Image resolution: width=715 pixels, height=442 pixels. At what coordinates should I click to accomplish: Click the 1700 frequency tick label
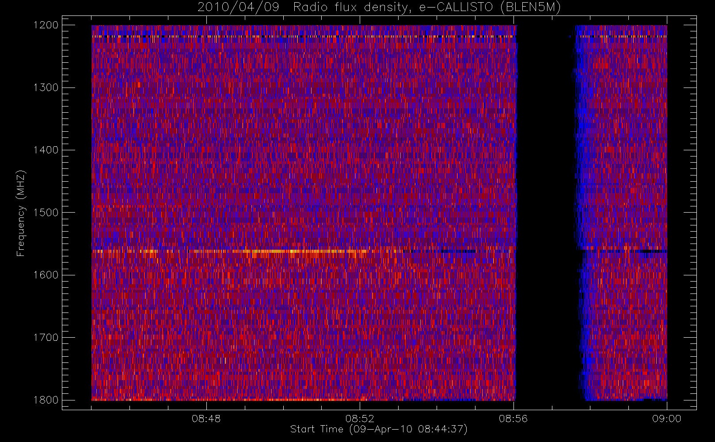tap(46, 337)
